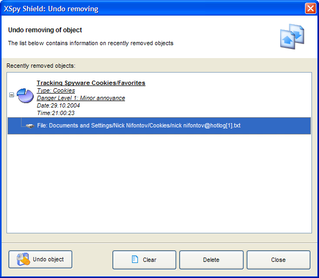Close the XSpy Shield dialog window
The width and height of the screenshot is (319, 278).
coord(310,9)
